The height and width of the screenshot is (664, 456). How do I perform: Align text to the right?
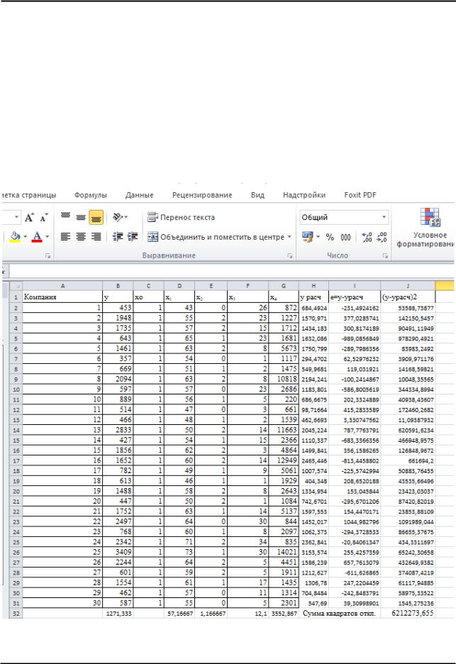96,237
